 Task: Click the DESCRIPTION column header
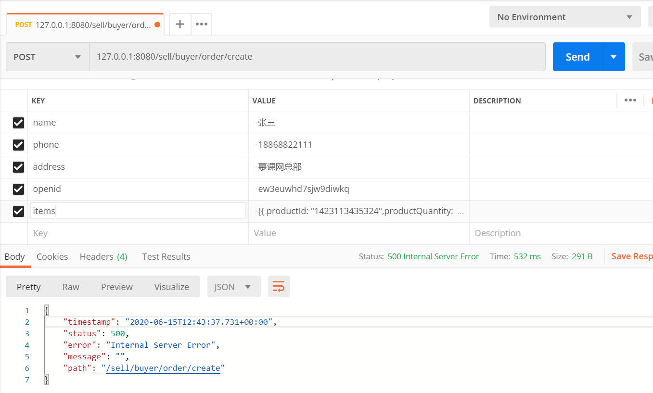coord(497,101)
